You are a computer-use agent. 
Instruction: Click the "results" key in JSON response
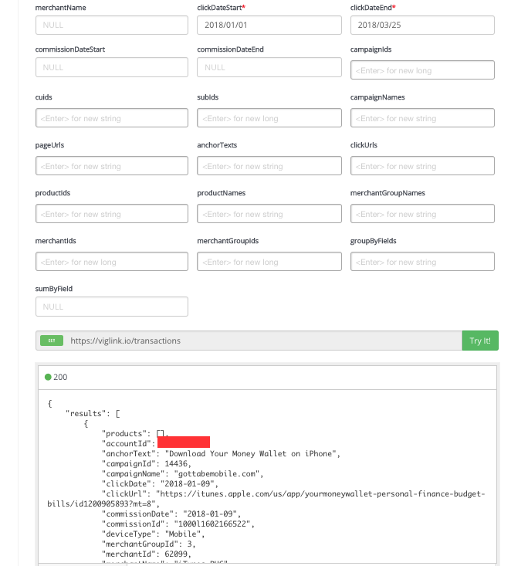(x=86, y=413)
